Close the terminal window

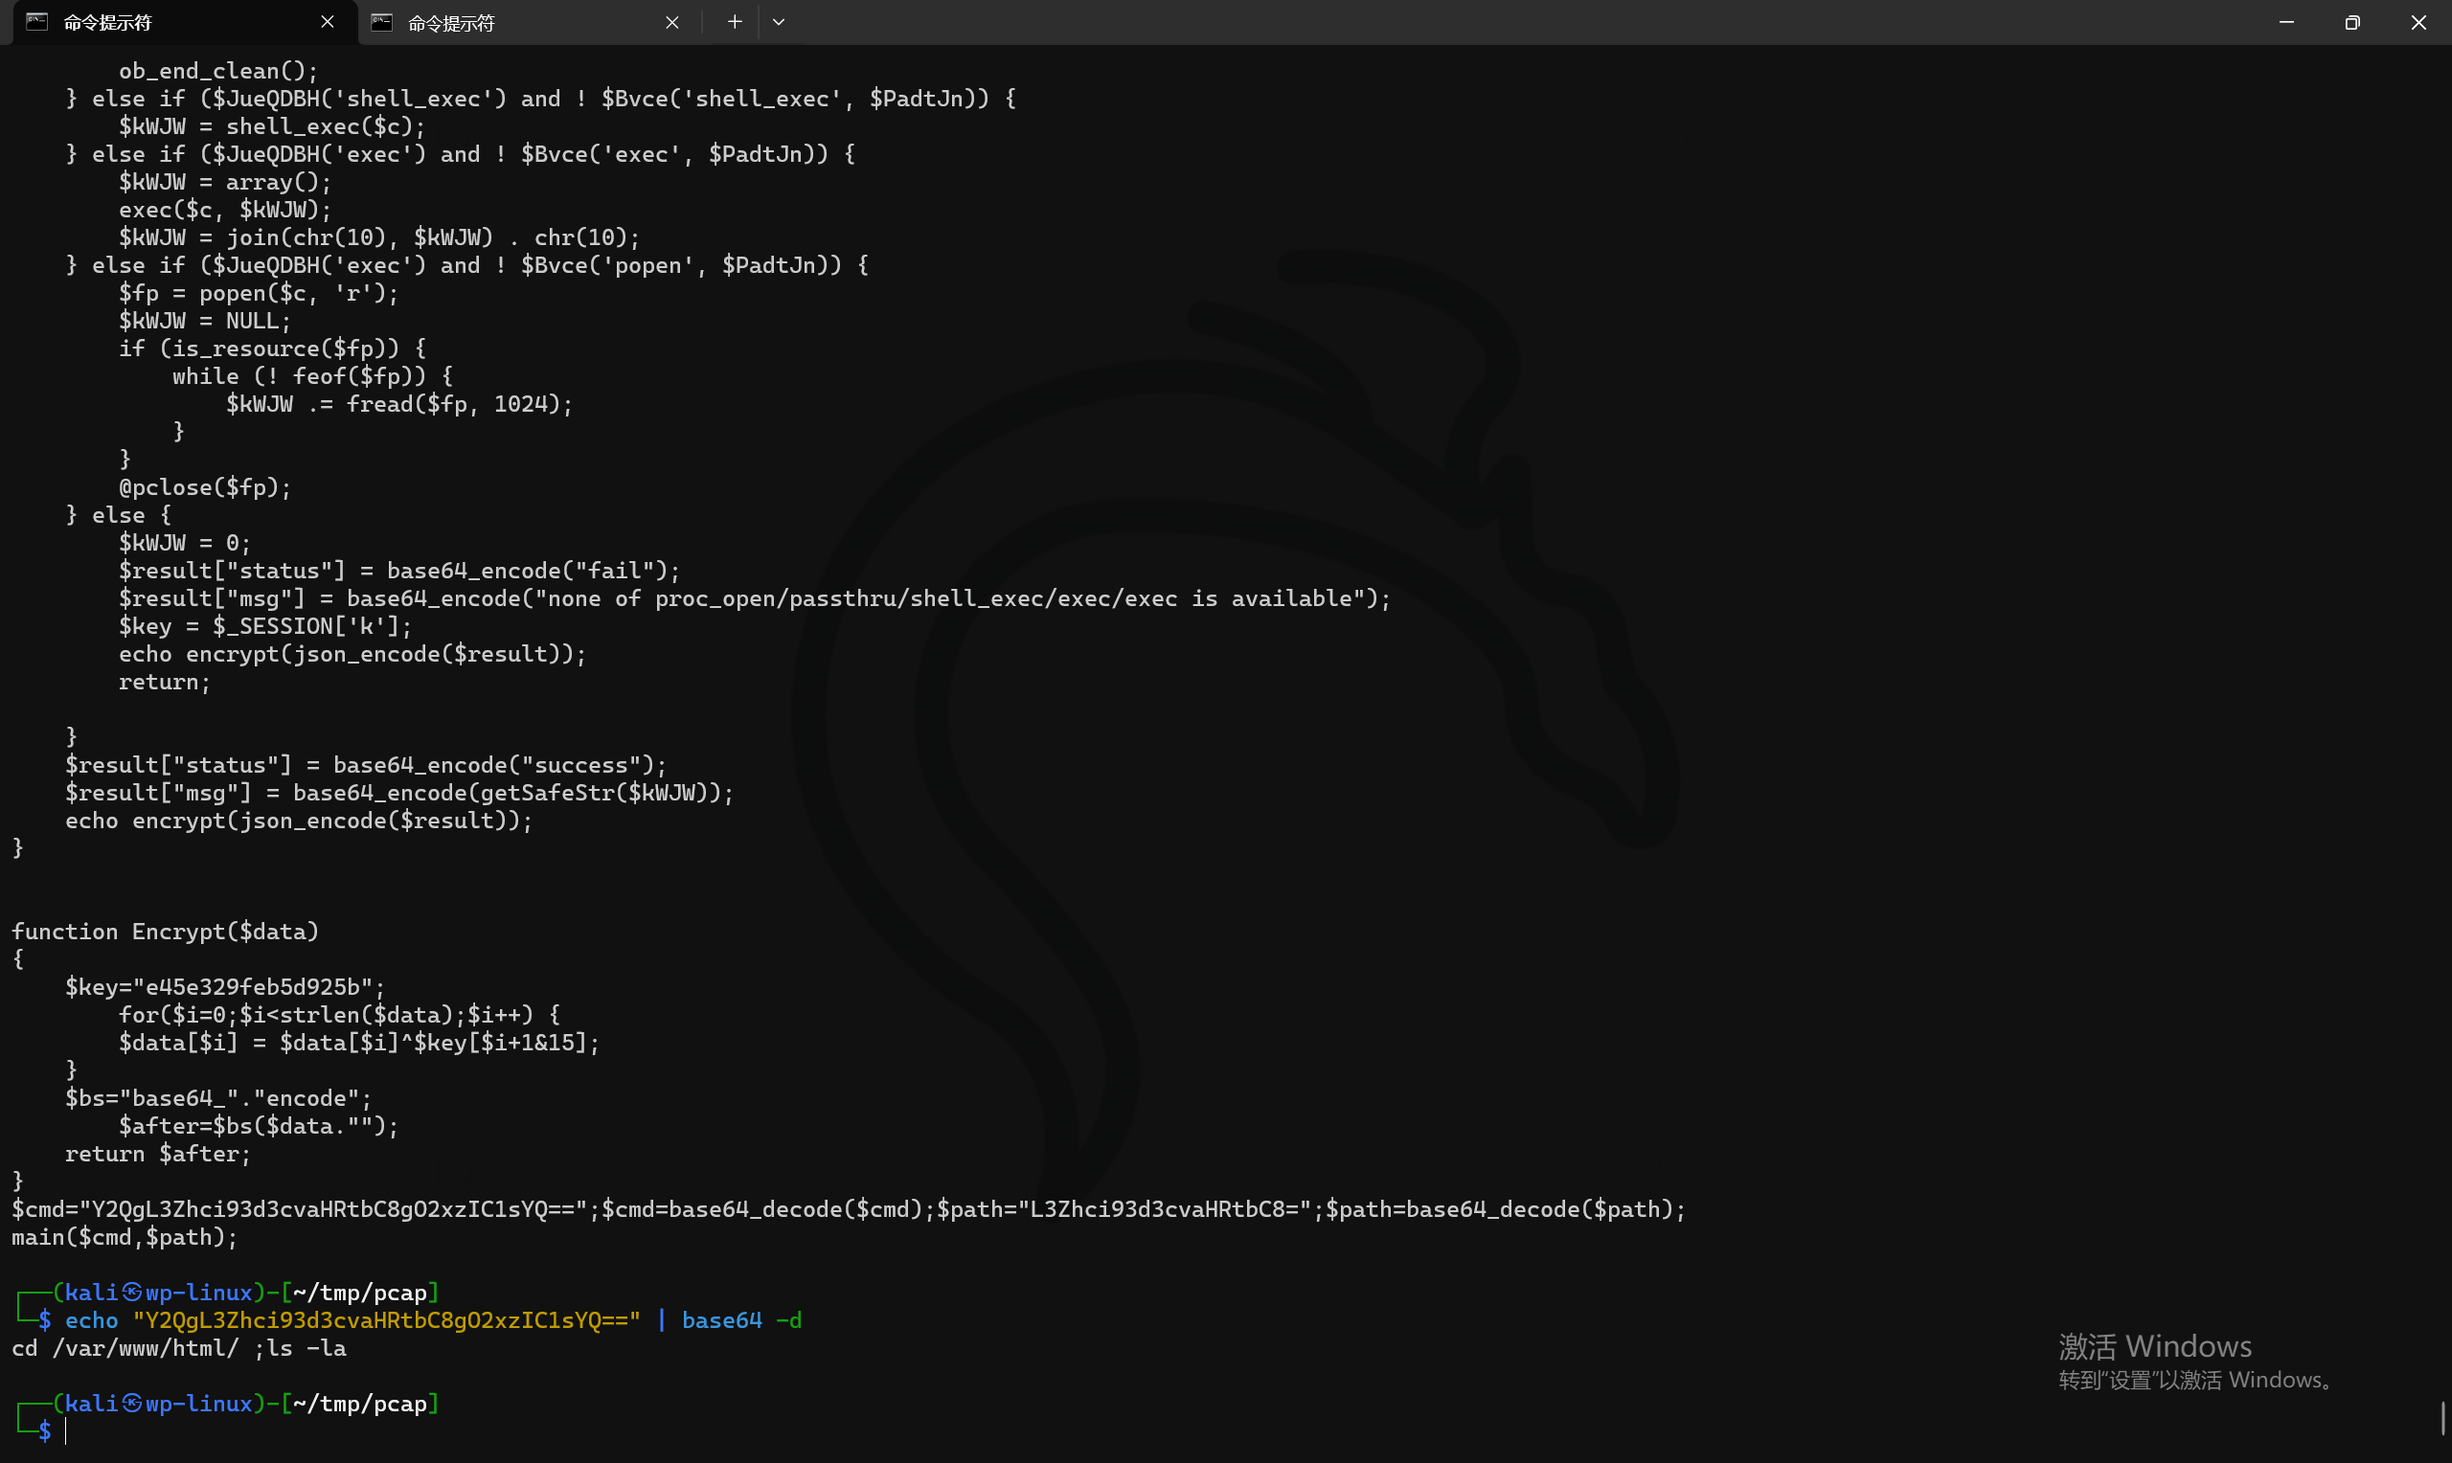click(2418, 22)
